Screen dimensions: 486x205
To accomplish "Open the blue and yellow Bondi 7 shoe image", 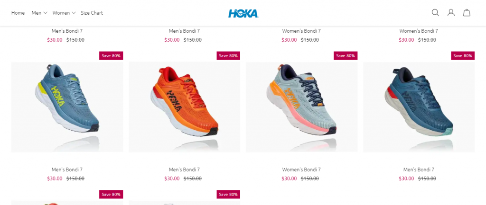I will coord(67,107).
